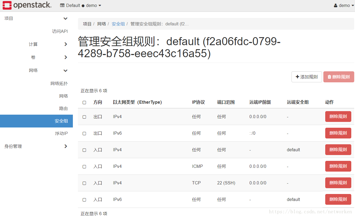Delete the egress IPv6 rule
This screenshot has width=355, height=217.
pyautogui.click(x=338, y=133)
